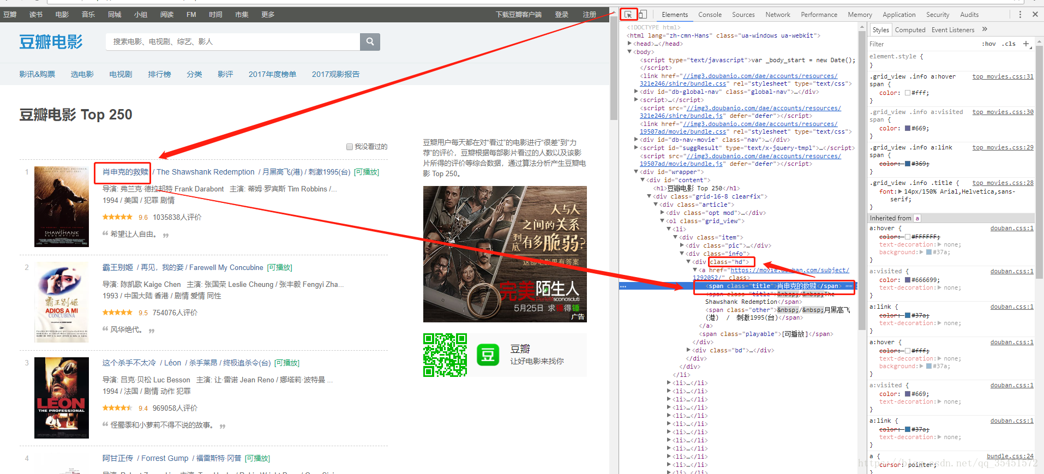
Task: Click the #669 color swatch
Action: click(907, 128)
